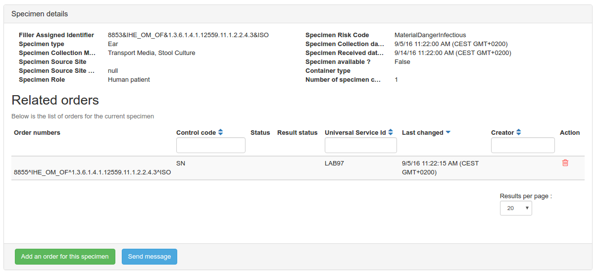Select order number 8855^IHE_OM_OF row cell
Screen dimensions: 598x274
click(x=93, y=172)
